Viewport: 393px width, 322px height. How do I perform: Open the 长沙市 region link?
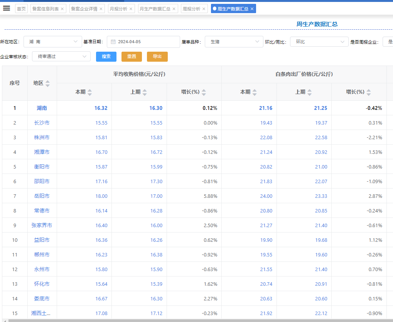(42, 123)
